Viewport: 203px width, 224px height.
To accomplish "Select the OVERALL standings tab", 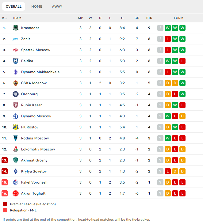I will pos(13,6).
